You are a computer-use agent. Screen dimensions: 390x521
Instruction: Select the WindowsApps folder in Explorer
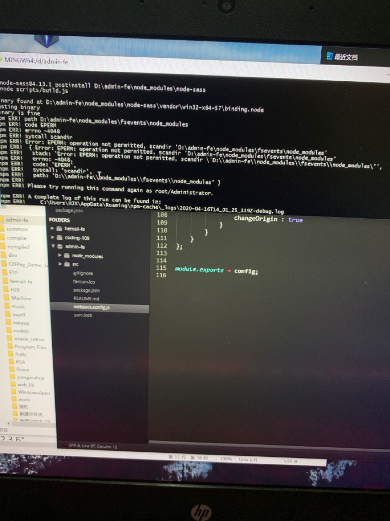click(34, 392)
